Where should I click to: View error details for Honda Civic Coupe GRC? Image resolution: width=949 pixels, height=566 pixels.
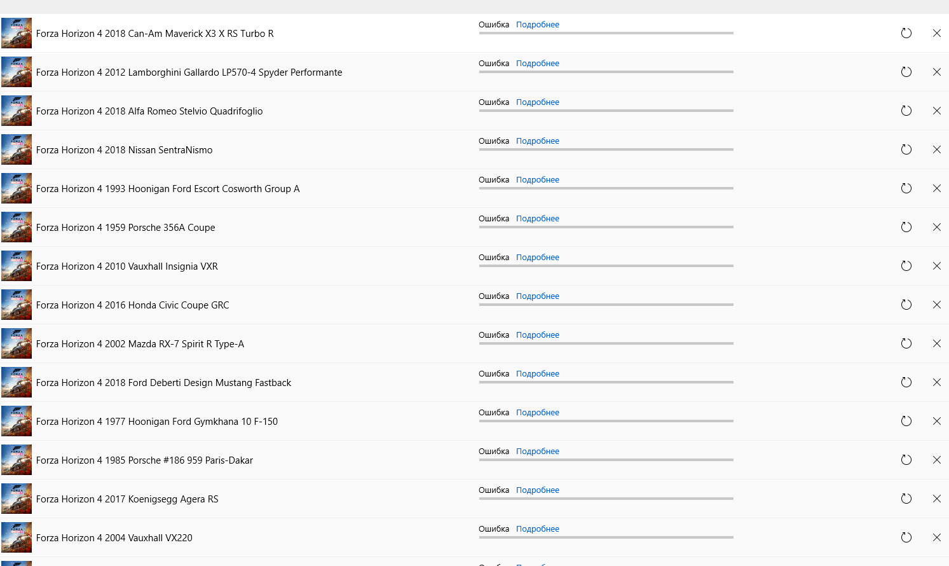coord(538,296)
